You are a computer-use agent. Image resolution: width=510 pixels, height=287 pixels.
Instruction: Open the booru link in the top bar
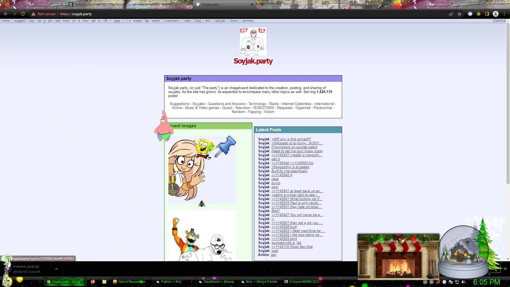tap(234, 21)
